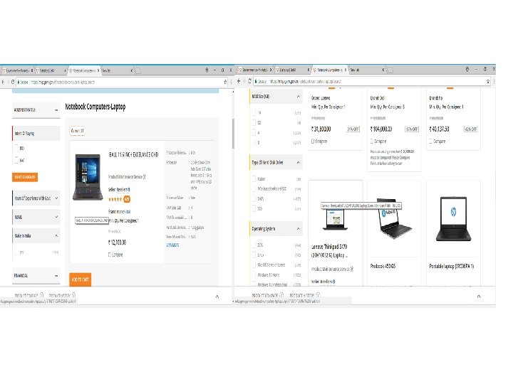This screenshot has width=513, height=384.
Task: Open new tab button in right browser window
Action: coord(389,70)
